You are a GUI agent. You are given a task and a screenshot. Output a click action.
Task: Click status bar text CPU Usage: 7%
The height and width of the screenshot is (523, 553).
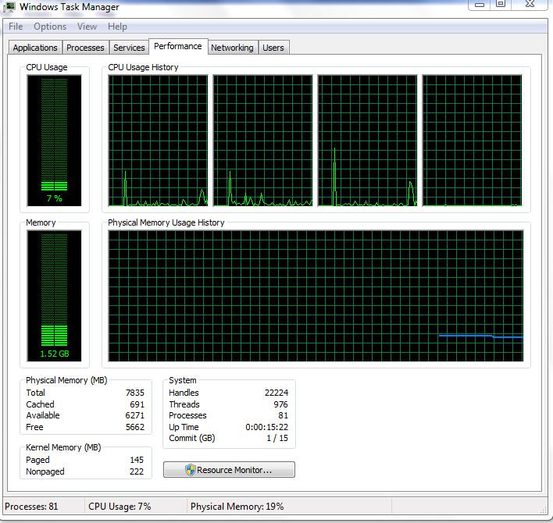click(x=120, y=507)
